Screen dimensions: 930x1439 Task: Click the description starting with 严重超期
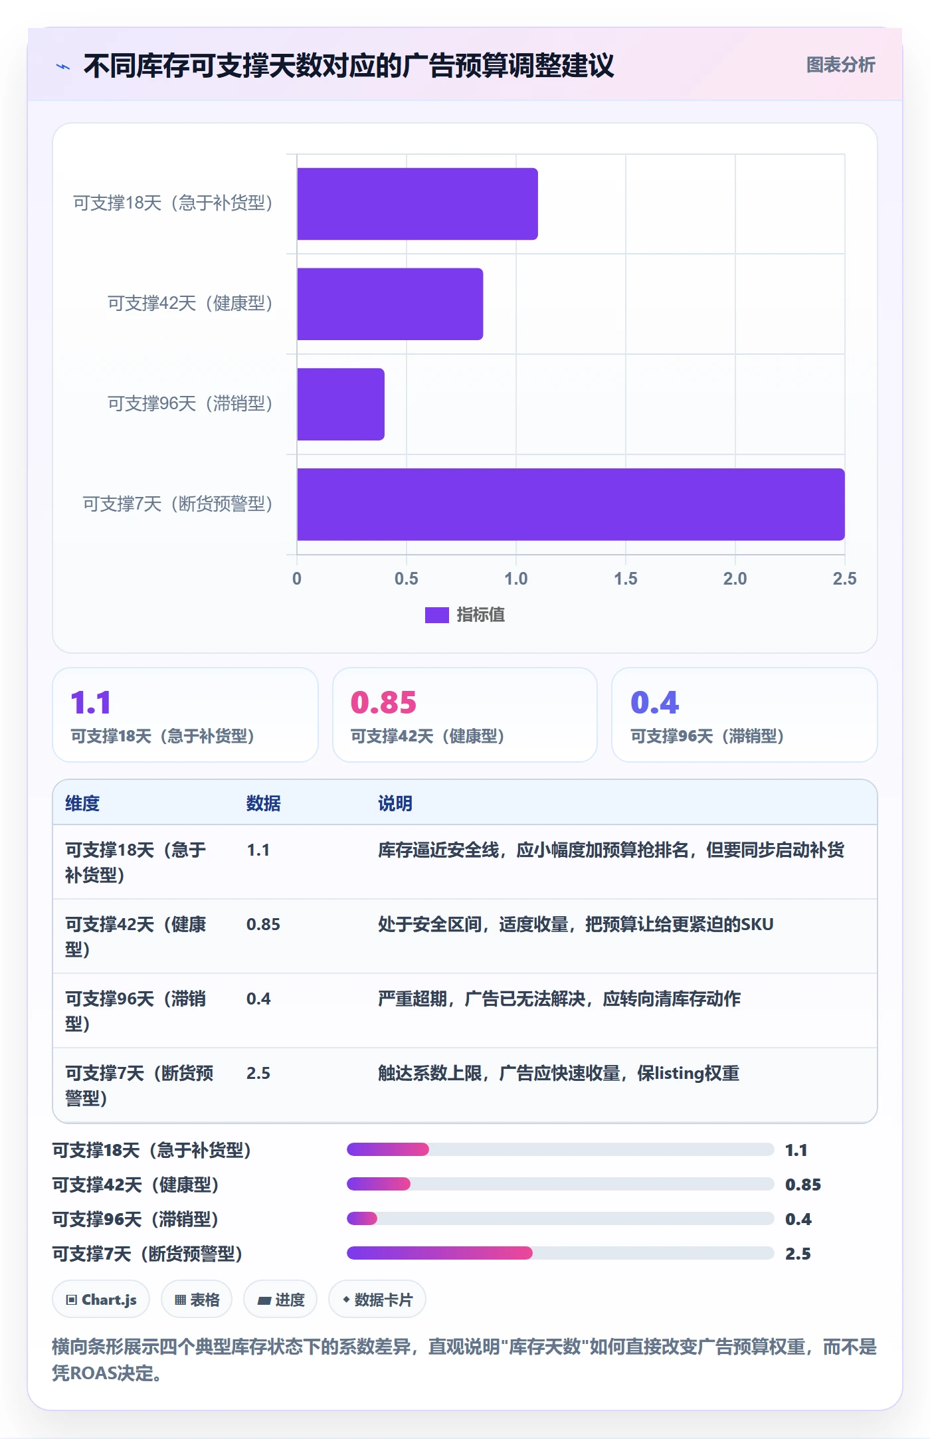(x=559, y=999)
